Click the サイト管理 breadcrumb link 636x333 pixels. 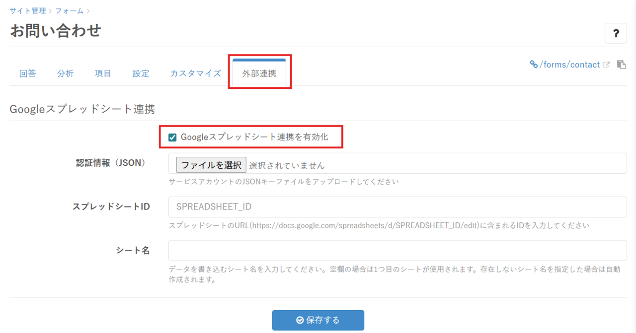pos(28,10)
